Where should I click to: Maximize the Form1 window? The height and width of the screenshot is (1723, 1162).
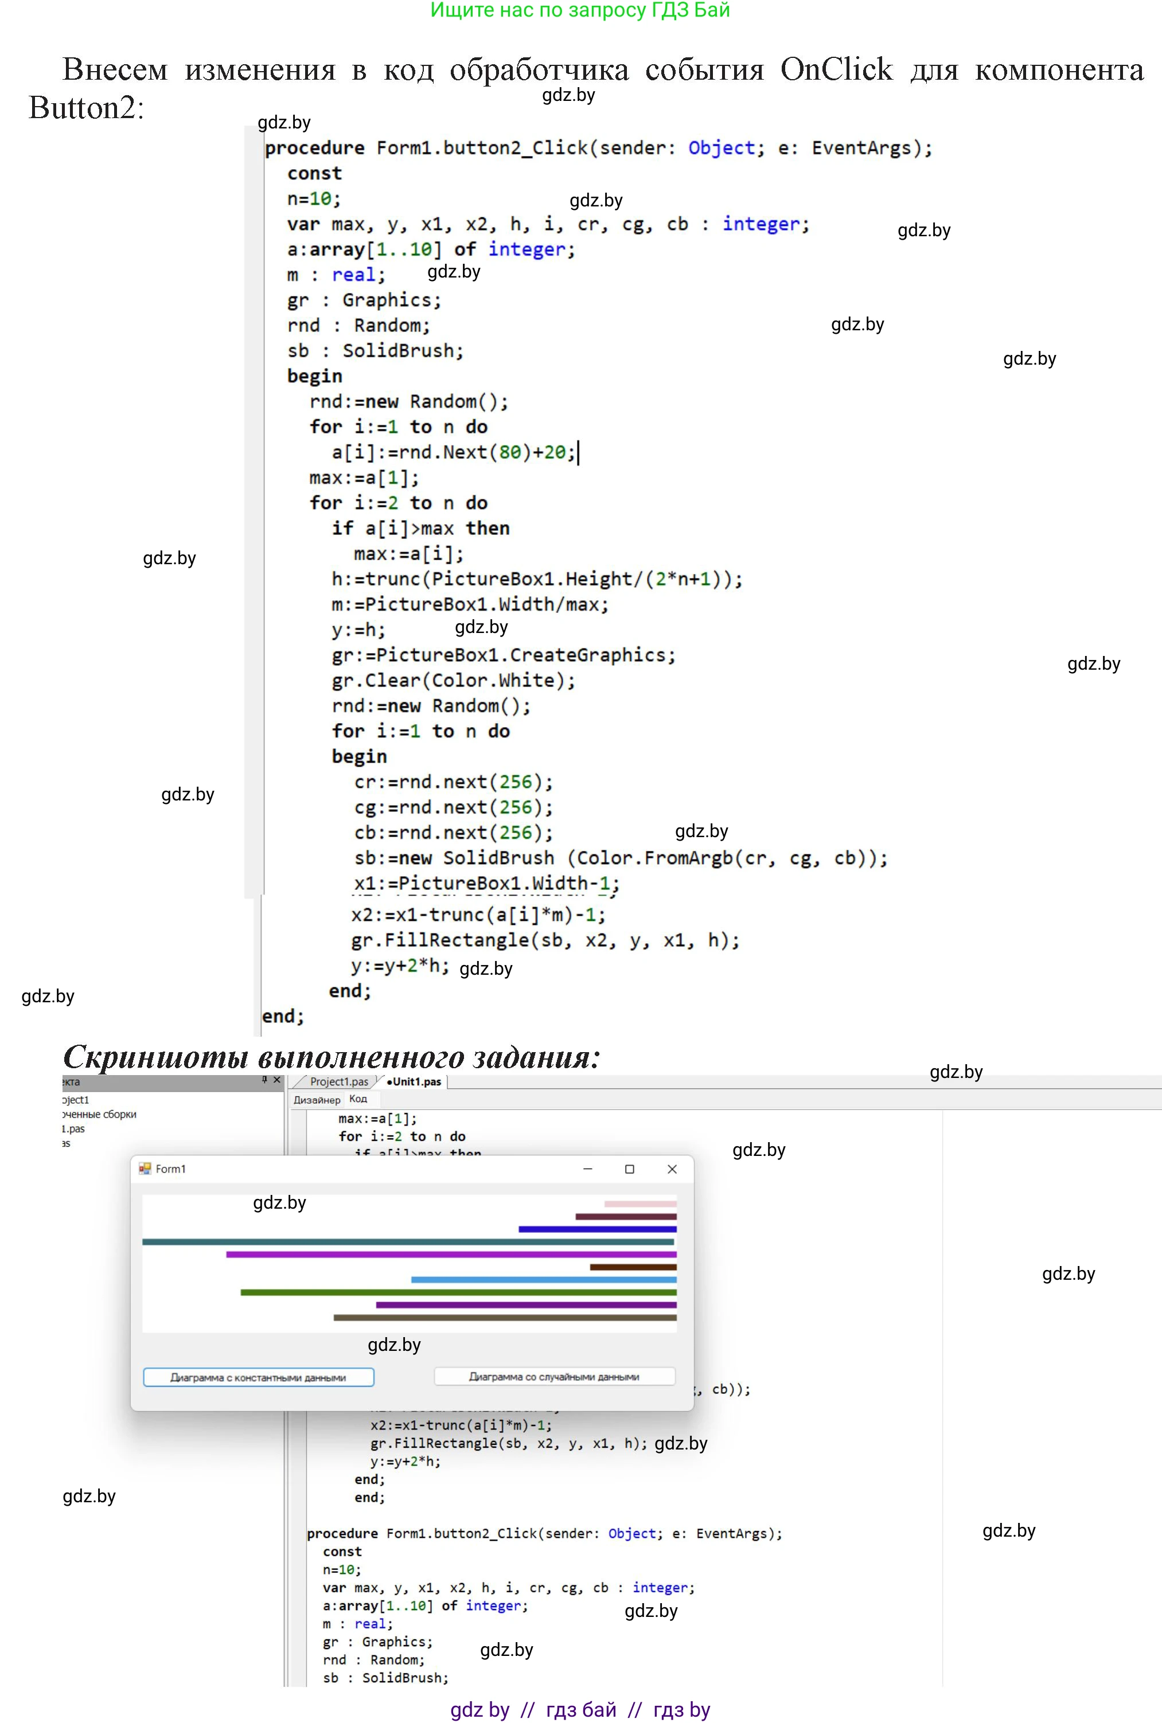(630, 1169)
